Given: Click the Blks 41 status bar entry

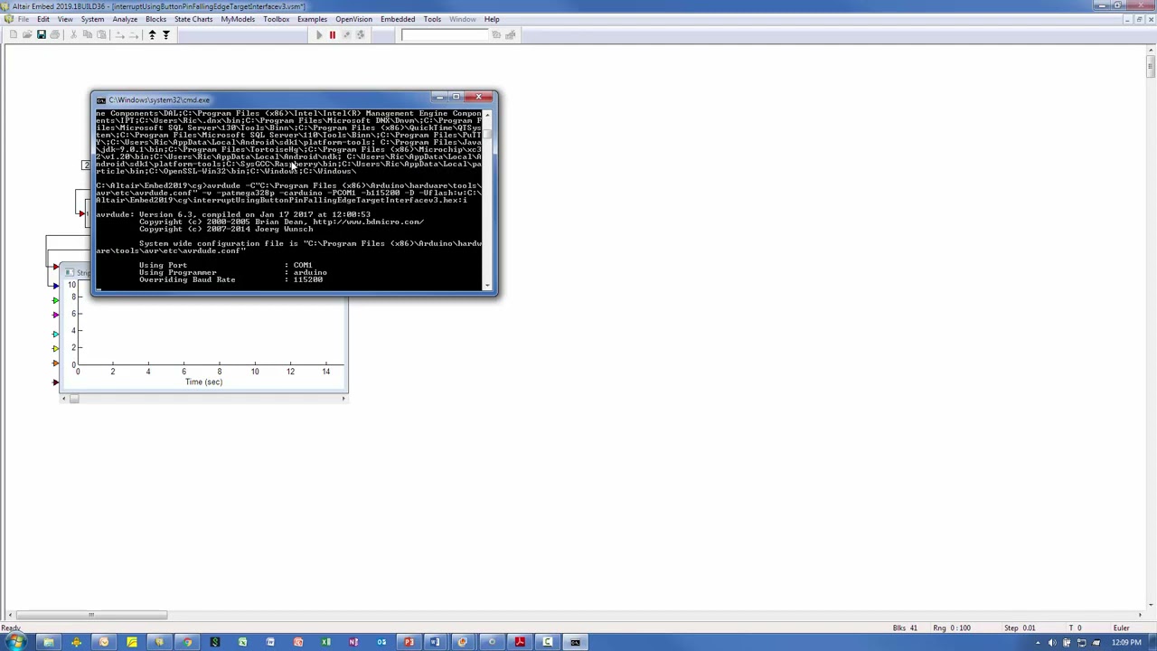Looking at the screenshot, I should 905,627.
